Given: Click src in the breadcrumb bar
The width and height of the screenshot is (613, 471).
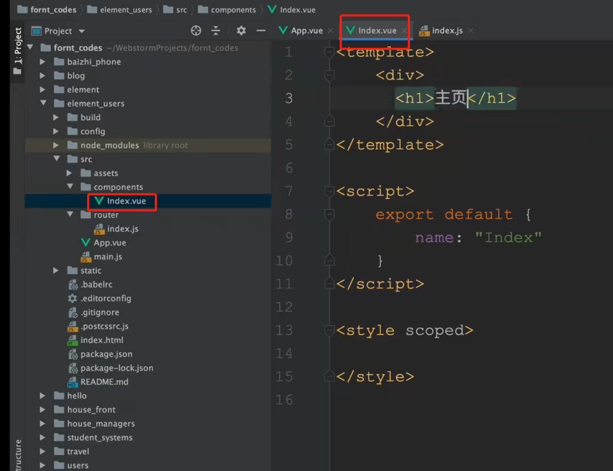Looking at the screenshot, I should [175, 9].
